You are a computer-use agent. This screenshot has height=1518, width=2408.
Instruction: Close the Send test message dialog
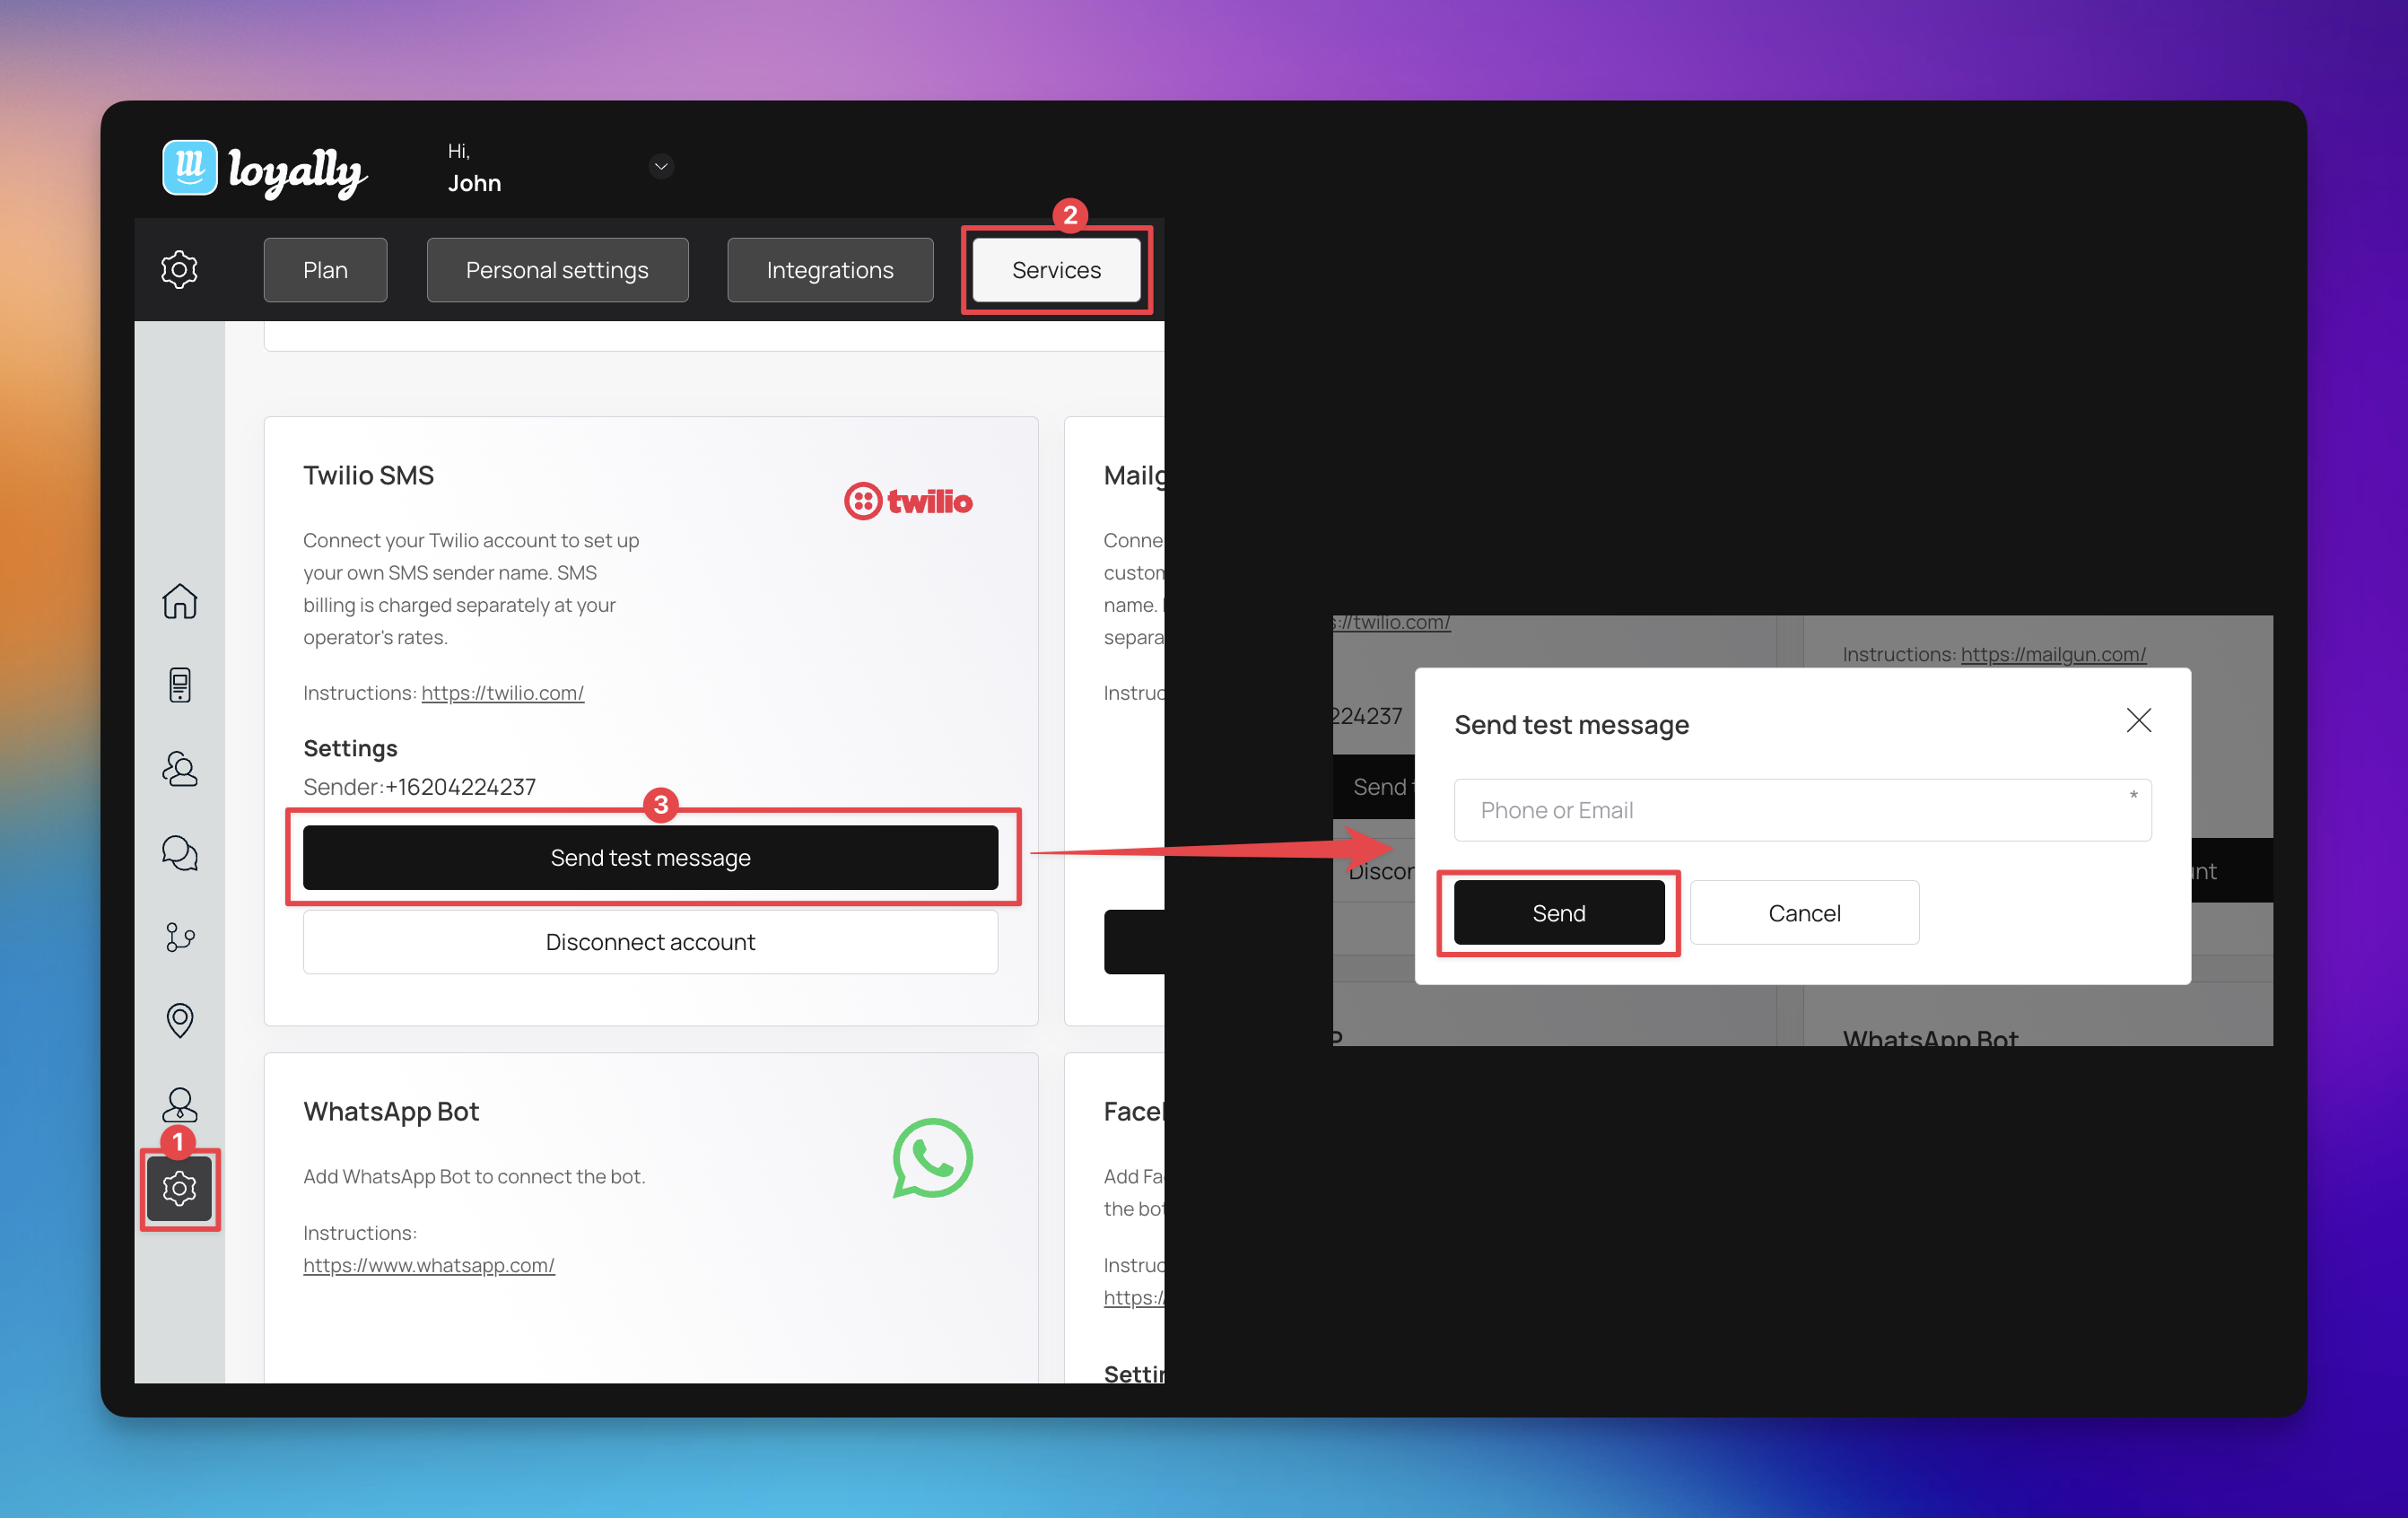click(x=2138, y=720)
